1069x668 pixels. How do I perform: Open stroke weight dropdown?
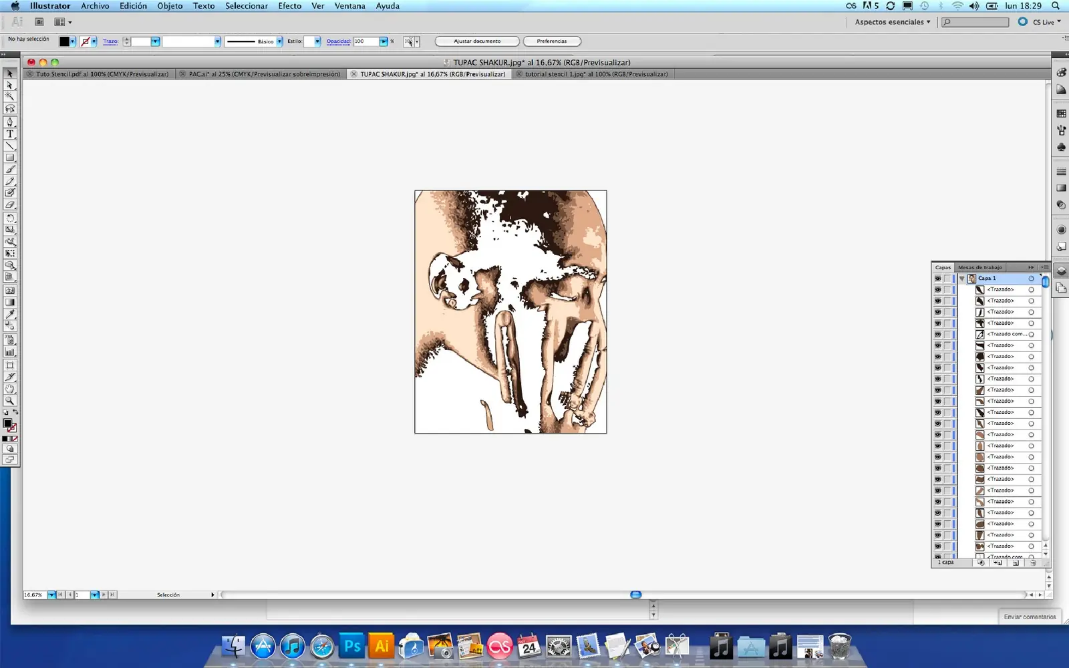point(155,41)
